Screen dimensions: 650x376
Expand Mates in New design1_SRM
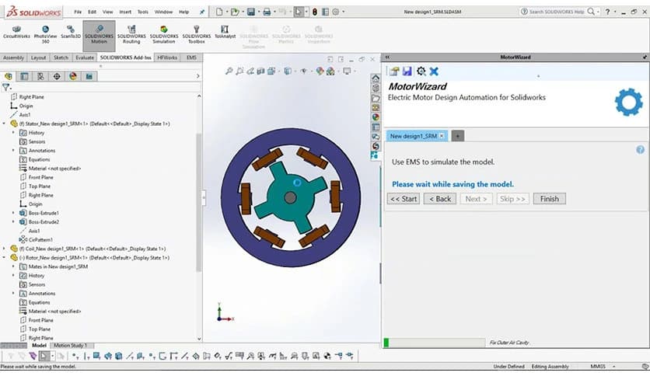click(13, 266)
